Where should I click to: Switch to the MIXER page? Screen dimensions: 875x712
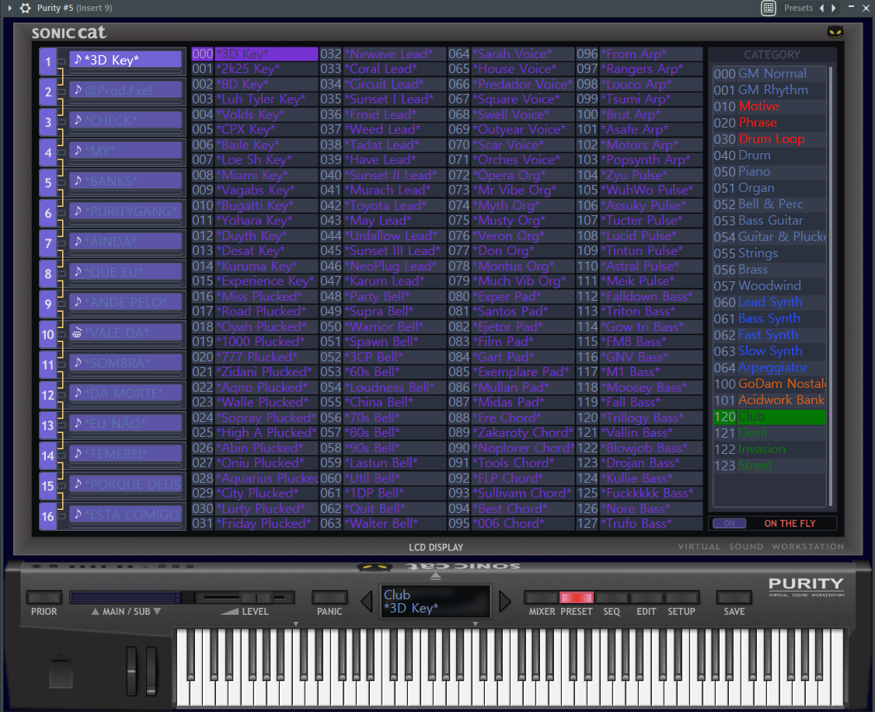[541, 597]
